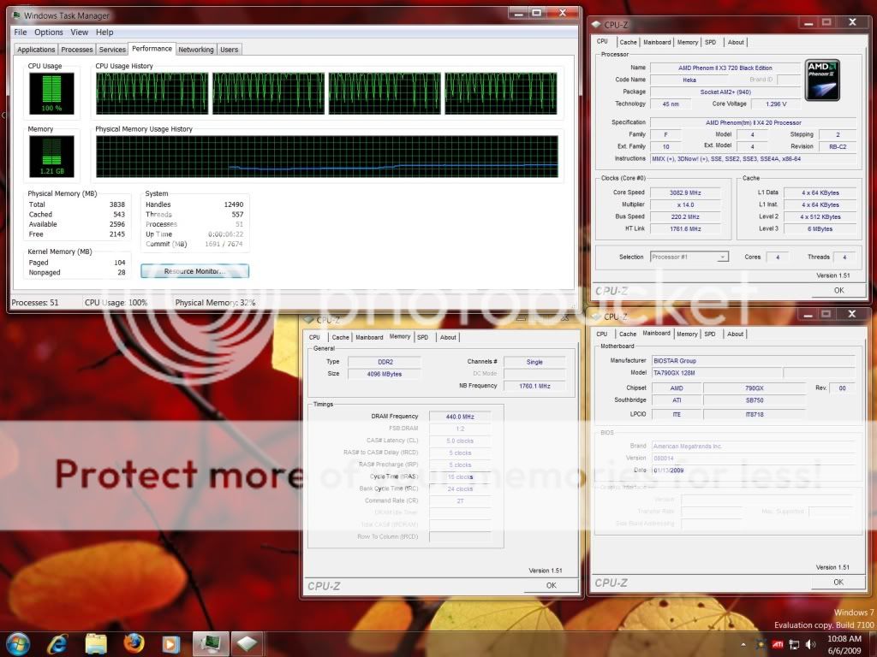
Task: Open the Options menu in Task Manager
Action: point(49,33)
